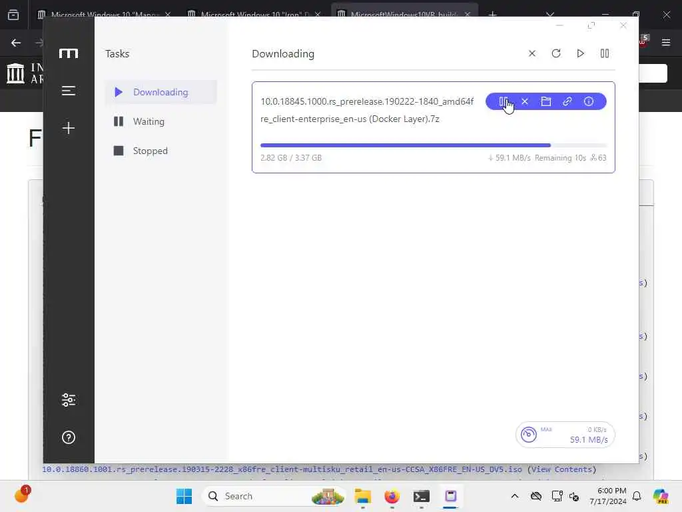Show the downloaded file in folder
682x512 pixels.
pyautogui.click(x=546, y=101)
